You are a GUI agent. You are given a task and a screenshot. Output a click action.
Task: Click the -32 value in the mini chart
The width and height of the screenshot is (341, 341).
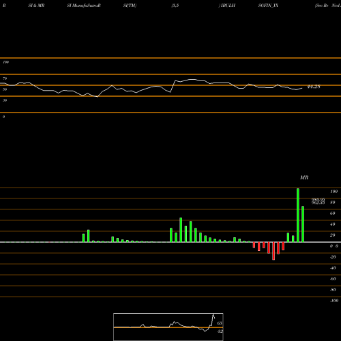pyautogui.click(x=220, y=331)
